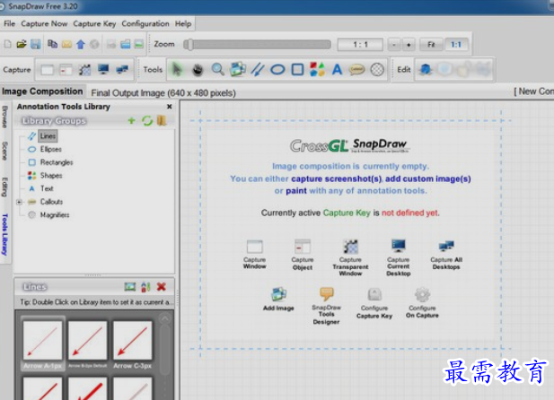Click the image icon in Lines panel header
554x400 pixels.
pyautogui.click(x=130, y=287)
